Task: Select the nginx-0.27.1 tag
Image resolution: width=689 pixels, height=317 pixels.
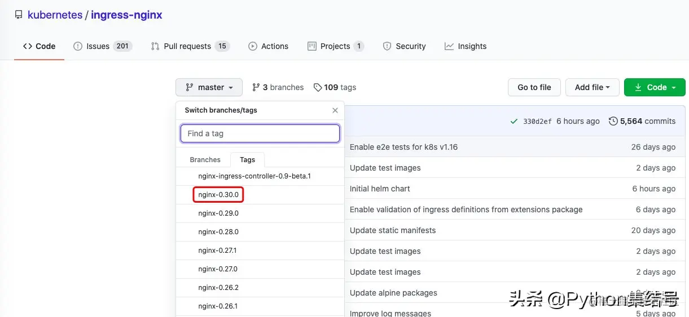Action: tap(217, 251)
